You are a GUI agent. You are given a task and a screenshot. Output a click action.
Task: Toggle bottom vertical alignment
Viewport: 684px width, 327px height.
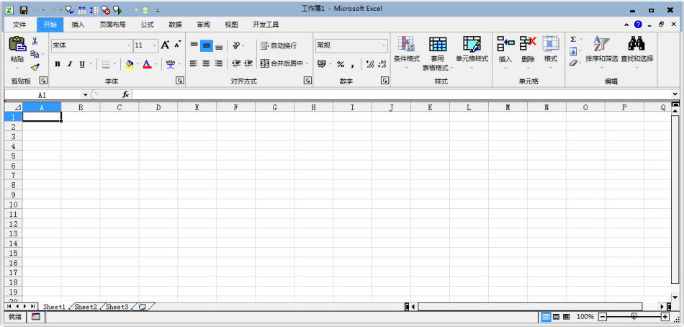pos(219,45)
